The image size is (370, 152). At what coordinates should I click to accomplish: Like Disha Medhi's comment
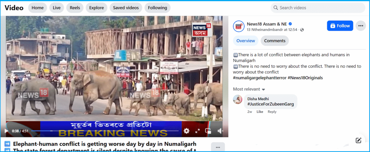(x=259, y=112)
